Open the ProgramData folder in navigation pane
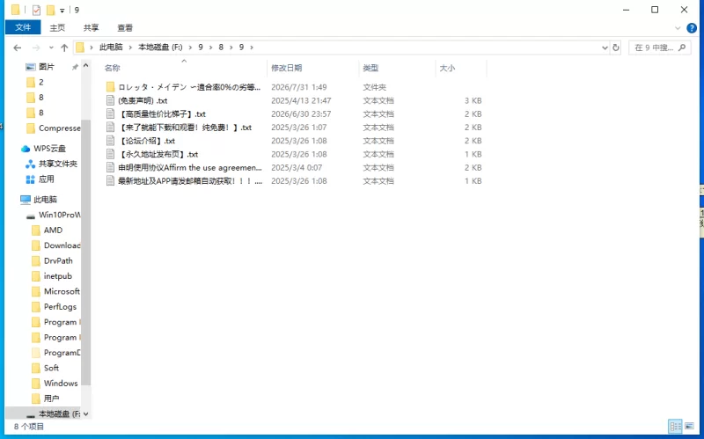 (62, 353)
